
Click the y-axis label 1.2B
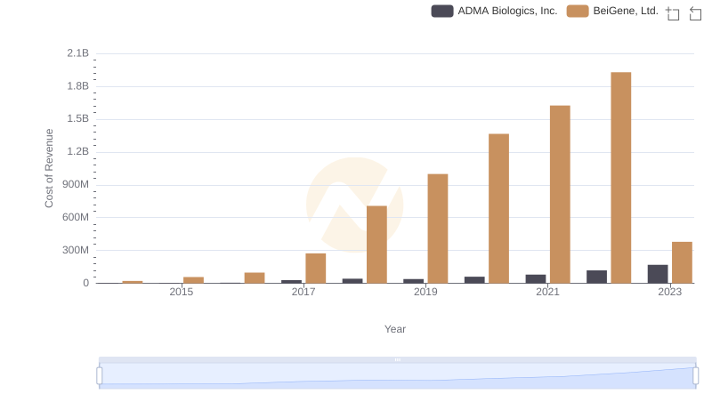click(78, 151)
